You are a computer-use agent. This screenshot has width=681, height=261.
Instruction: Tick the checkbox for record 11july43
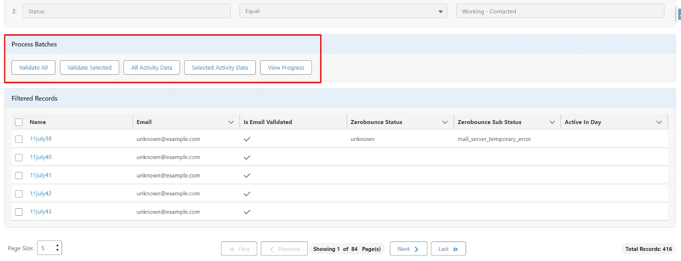tap(19, 212)
